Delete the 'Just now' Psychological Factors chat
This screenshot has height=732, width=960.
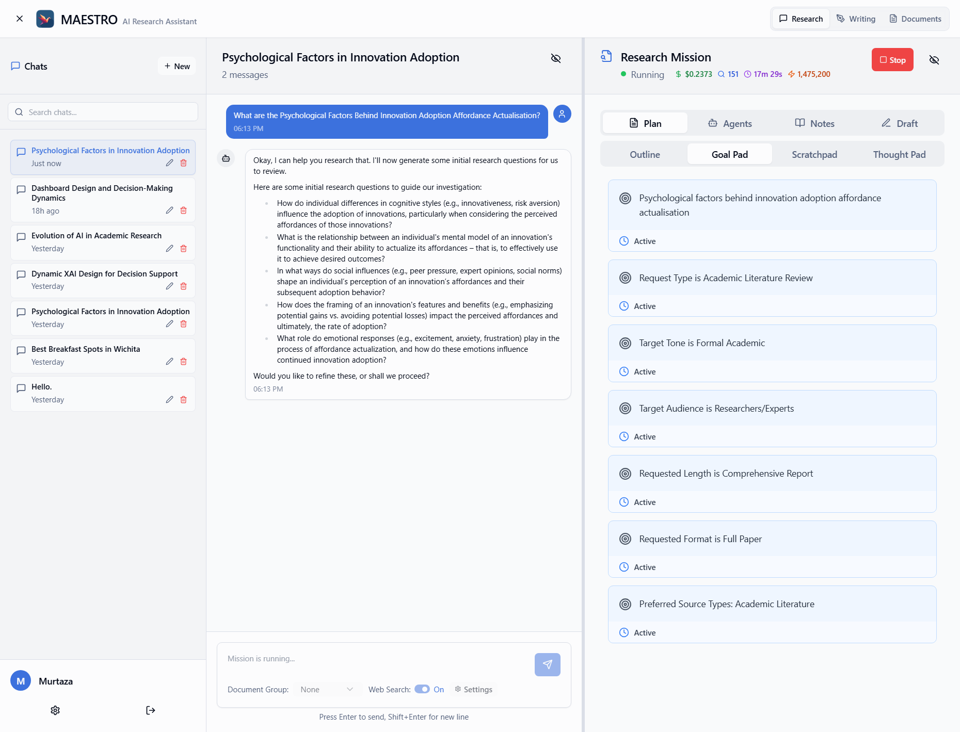click(x=184, y=163)
